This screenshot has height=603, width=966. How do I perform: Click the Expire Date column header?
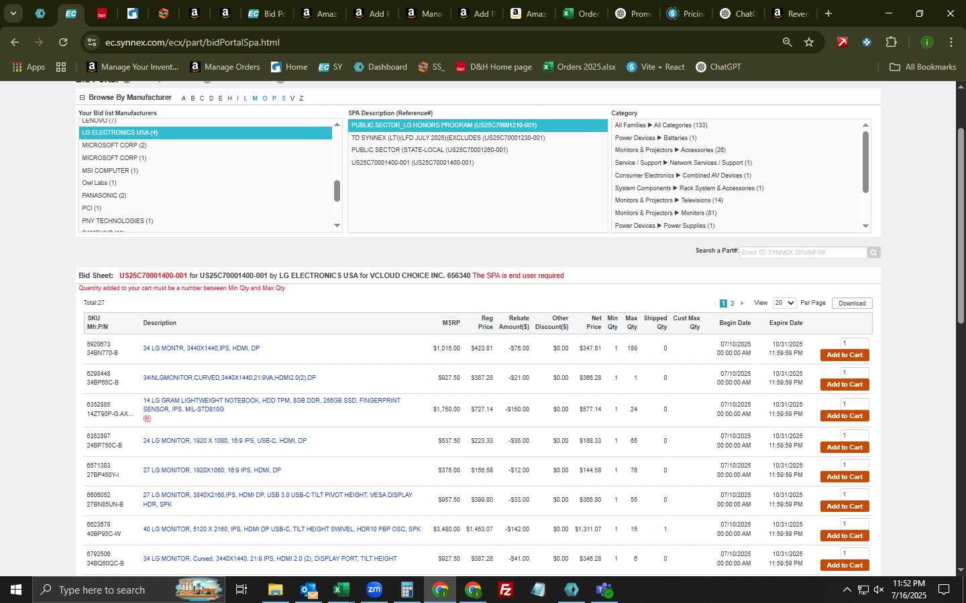coord(786,323)
